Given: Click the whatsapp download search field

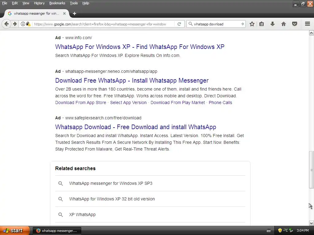Looking at the screenshot, I should coord(216,24).
